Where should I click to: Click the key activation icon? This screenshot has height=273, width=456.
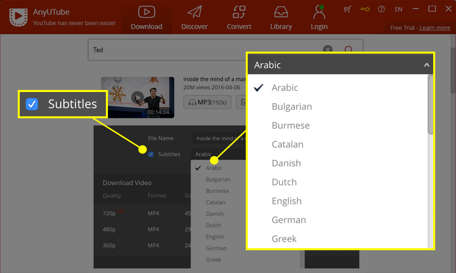tap(365, 9)
